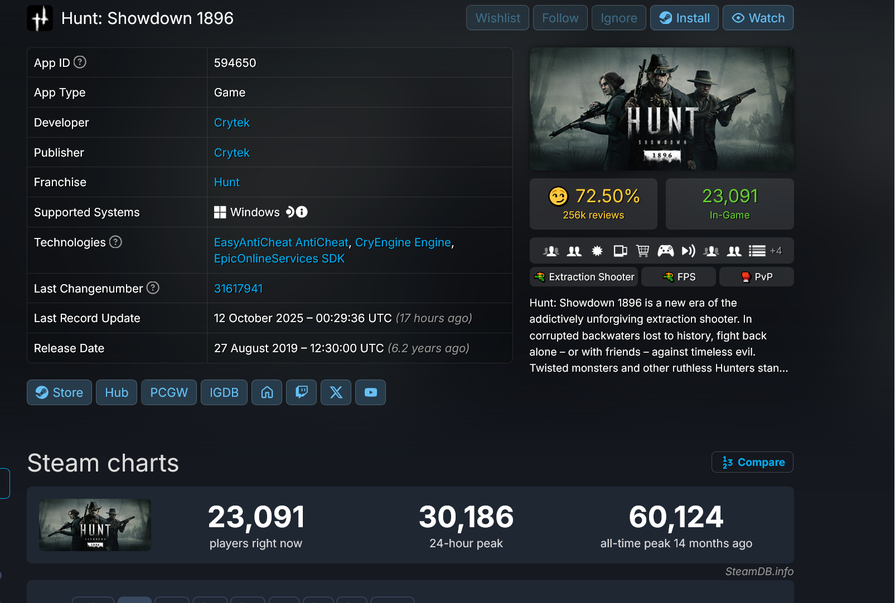The width and height of the screenshot is (895, 603).
Task: Open the EasyAntiCheat AntiCheat technology link
Action: coord(281,242)
